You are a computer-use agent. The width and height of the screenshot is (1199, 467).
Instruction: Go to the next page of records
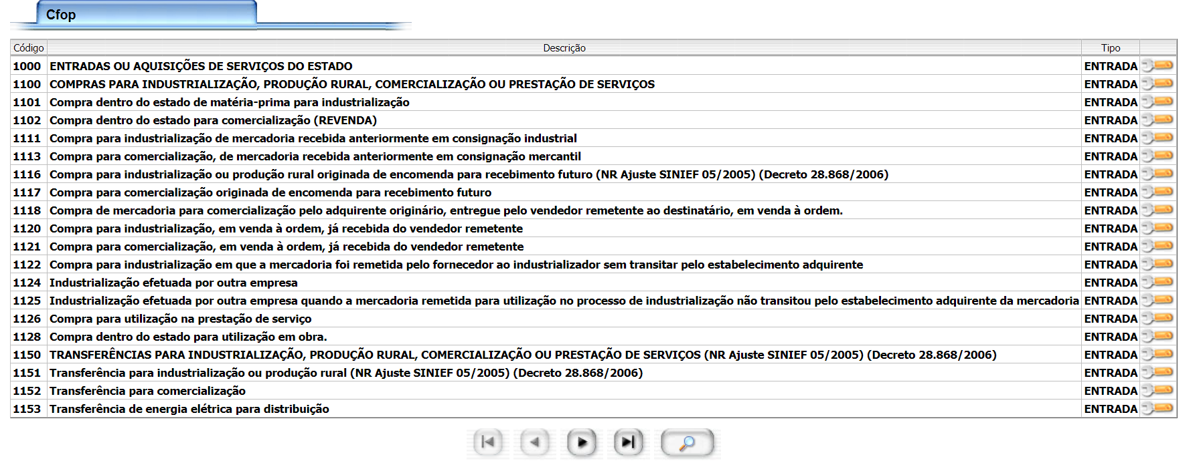[582, 442]
